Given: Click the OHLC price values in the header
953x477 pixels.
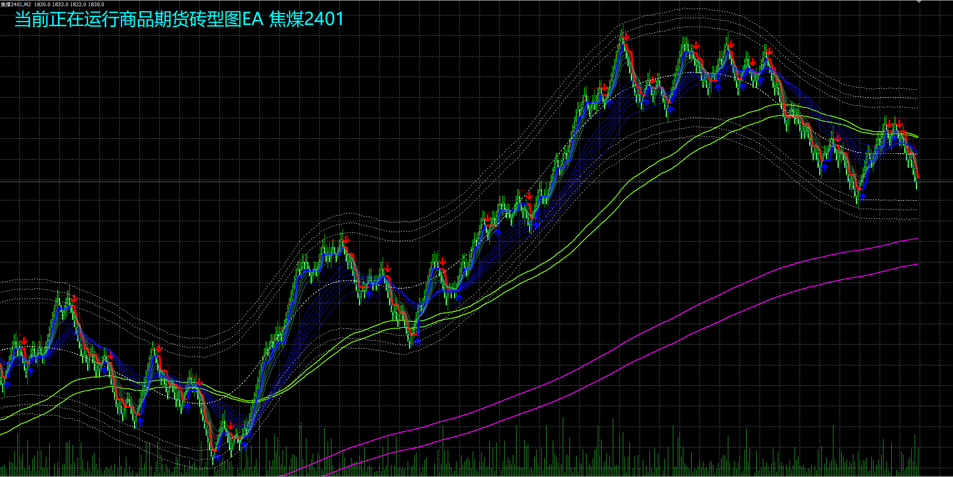Looking at the screenshot, I should [69, 4].
